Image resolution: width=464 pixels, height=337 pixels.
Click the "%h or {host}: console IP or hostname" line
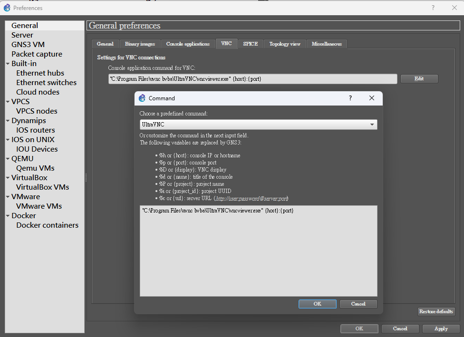[200, 155]
